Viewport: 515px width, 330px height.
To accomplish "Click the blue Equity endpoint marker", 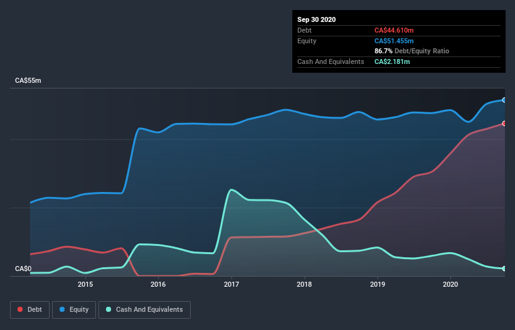I will [504, 100].
